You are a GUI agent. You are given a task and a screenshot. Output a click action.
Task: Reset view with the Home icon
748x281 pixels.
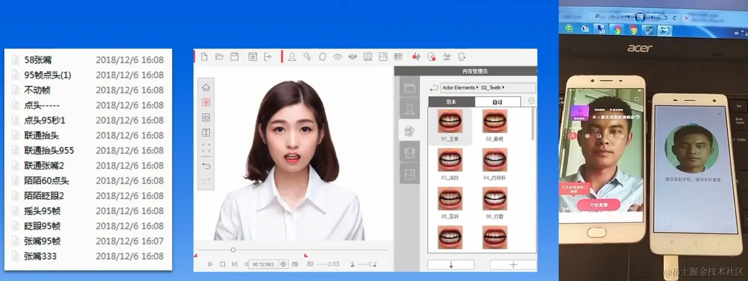[x=206, y=87]
